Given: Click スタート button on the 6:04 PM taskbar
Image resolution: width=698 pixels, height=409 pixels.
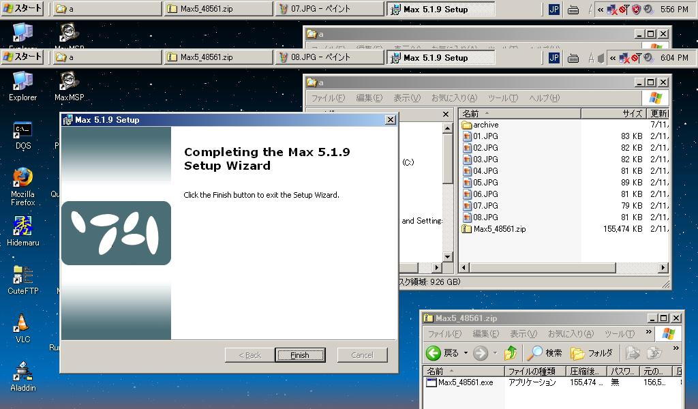Looking at the screenshot, I should click(x=22, y=57).
